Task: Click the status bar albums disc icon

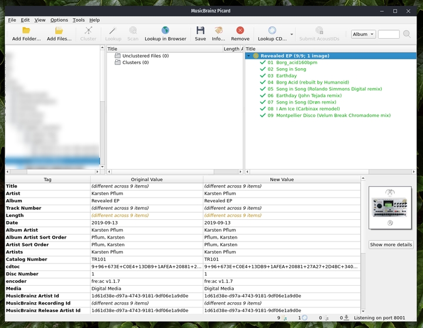Action: [304, 318]
